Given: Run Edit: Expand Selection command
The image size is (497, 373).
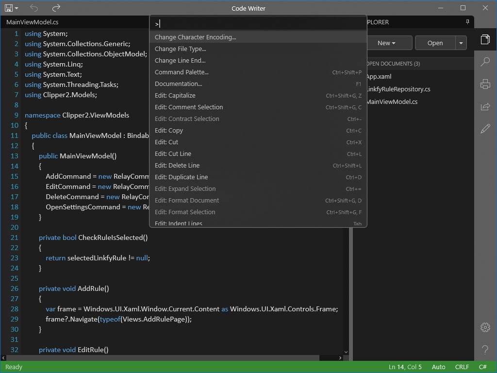Looking at the screenshot, I should tap(258, 189).
